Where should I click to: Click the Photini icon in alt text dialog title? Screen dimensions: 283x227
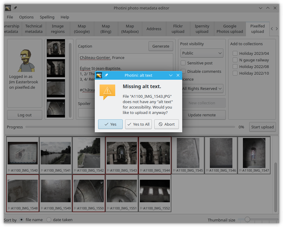[99, 75]
